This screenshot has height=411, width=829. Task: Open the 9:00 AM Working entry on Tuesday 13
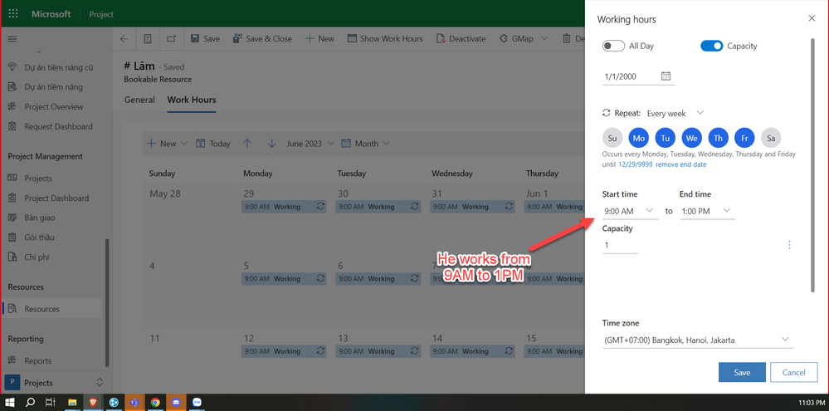(x=378, y=351)
